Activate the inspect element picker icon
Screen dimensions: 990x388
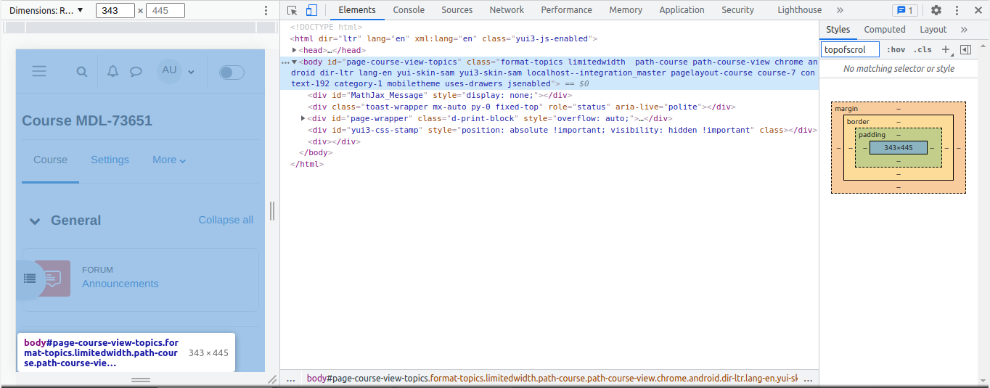tap(292, 10)
